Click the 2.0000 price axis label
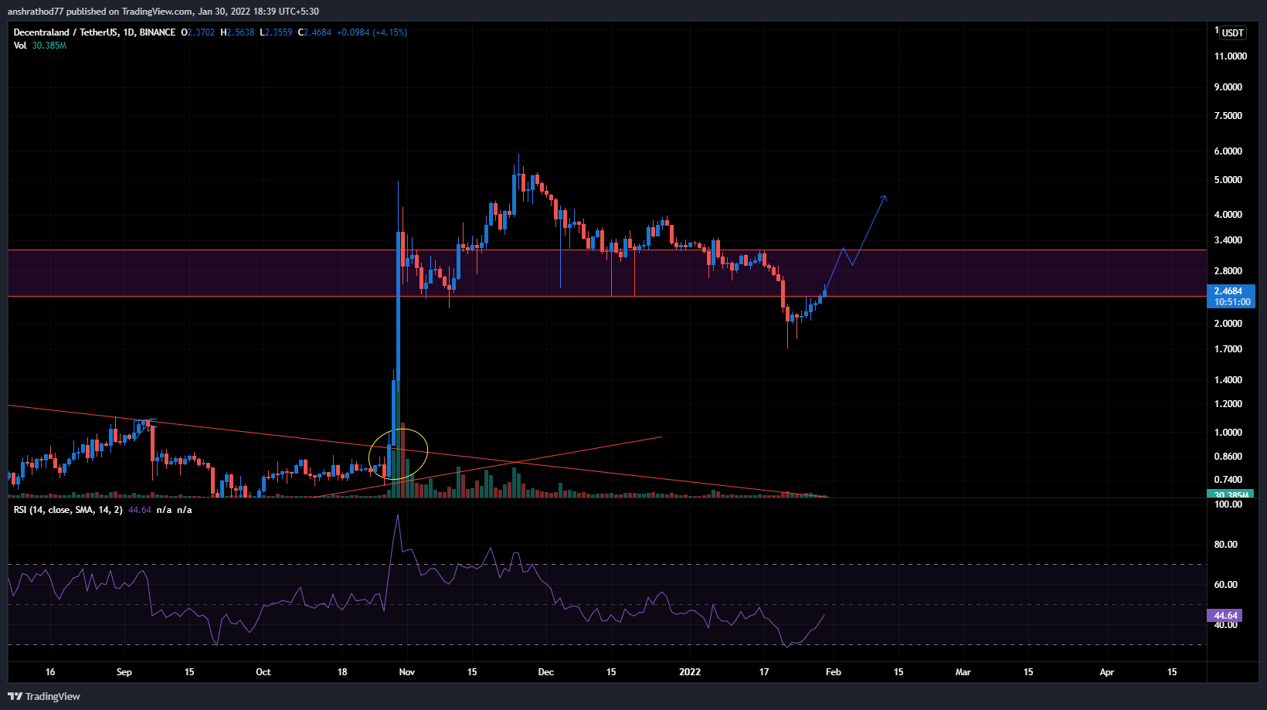 [x=1228, y=324]
